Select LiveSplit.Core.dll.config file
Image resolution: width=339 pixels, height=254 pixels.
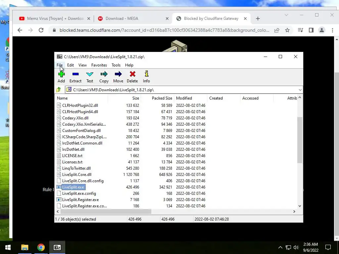tap(83, 181)
